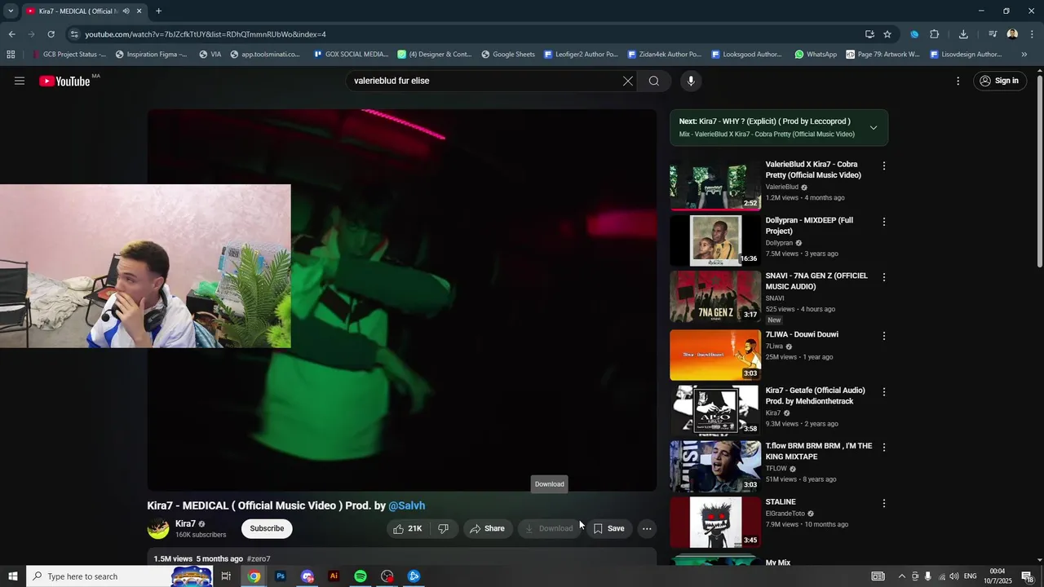Click the #zero7 hashtag

pyautogui.click(x=259, y=558)
